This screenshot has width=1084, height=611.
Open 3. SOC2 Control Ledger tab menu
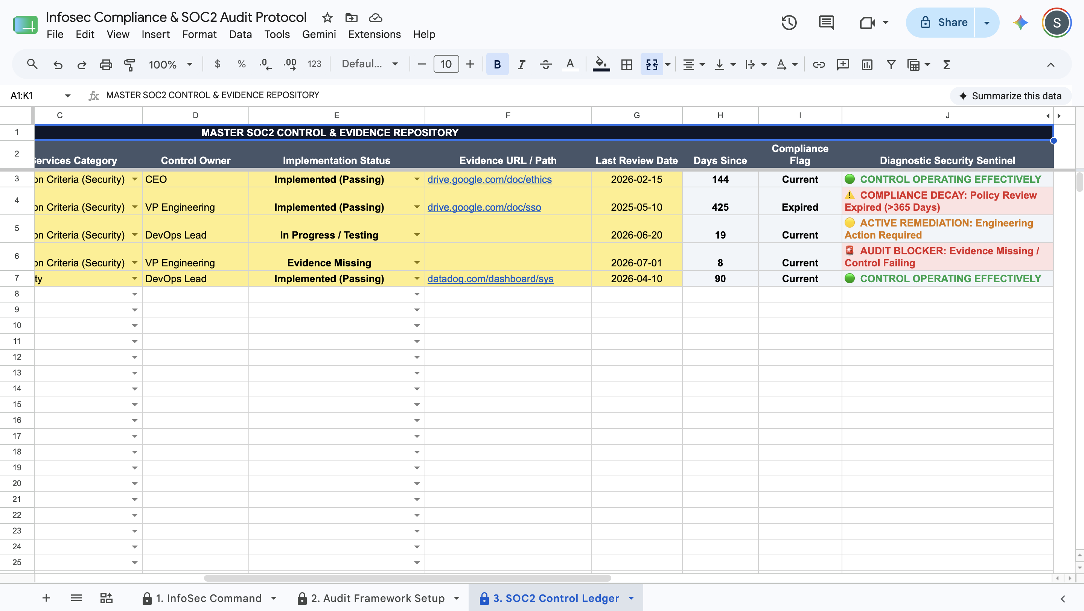pos(631,598)
